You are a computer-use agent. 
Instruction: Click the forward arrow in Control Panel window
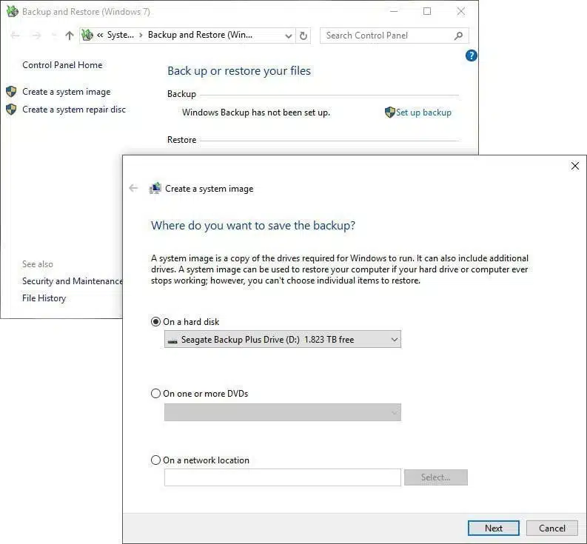point(36,36)
